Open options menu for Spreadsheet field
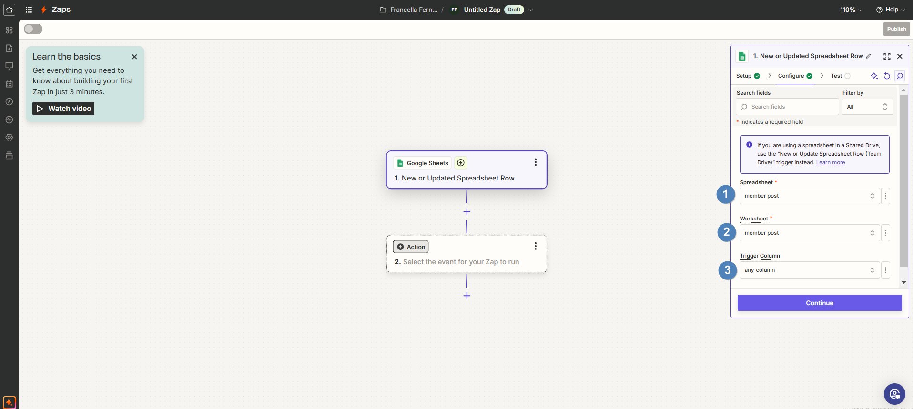This screenshot has width=913, height=409. coord(885,196)
